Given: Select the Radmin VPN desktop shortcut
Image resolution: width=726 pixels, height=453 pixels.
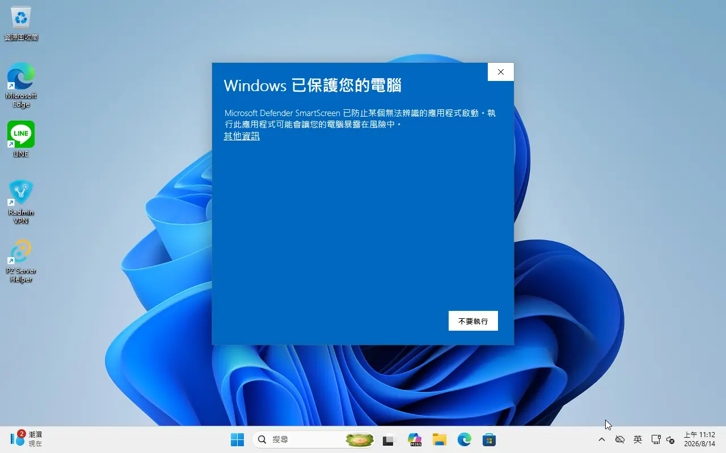Looking at the screenshot, I should (x=21, y=202).
